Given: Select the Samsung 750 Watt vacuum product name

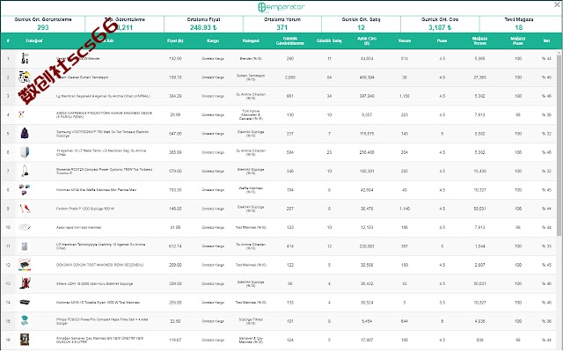Looking at the screenshot, I should click(102, 134).
